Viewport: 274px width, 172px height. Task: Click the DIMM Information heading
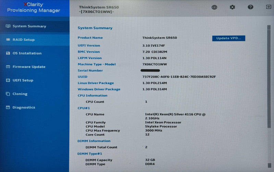(x=94, y=141)
